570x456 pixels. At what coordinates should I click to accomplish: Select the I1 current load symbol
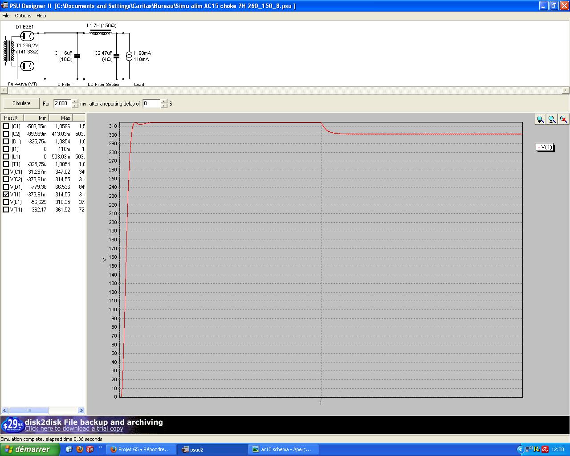129,56
